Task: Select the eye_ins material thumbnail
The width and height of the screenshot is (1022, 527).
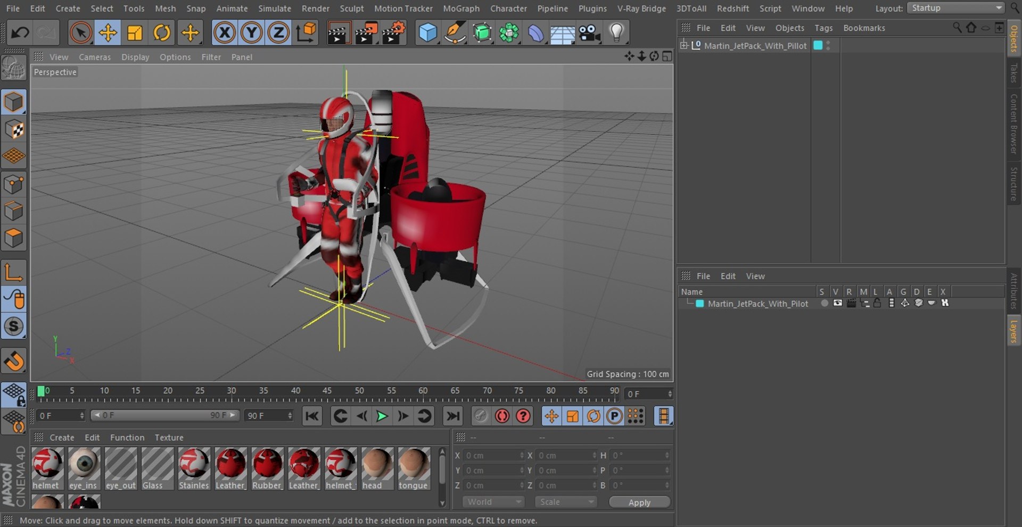Action: [x=84, y=469]
